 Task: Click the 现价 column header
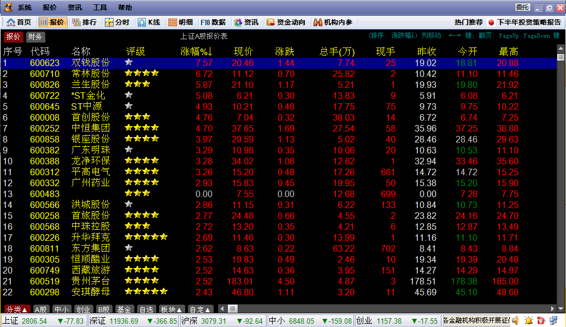click(x=244, y=51)
